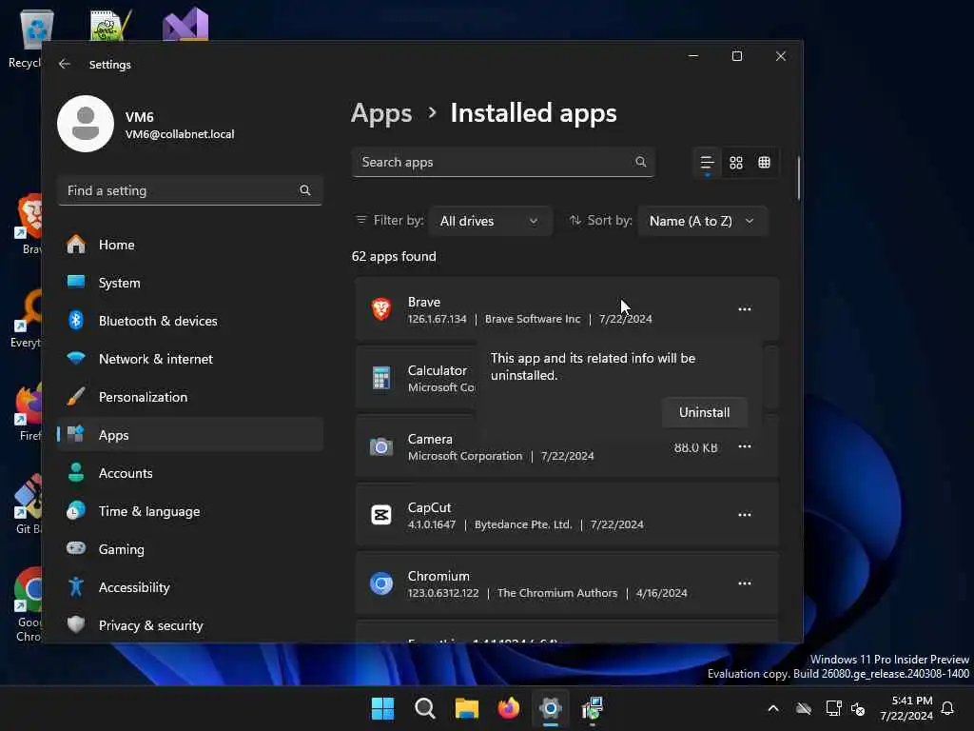Open more options for CapCut

(744, 515)
